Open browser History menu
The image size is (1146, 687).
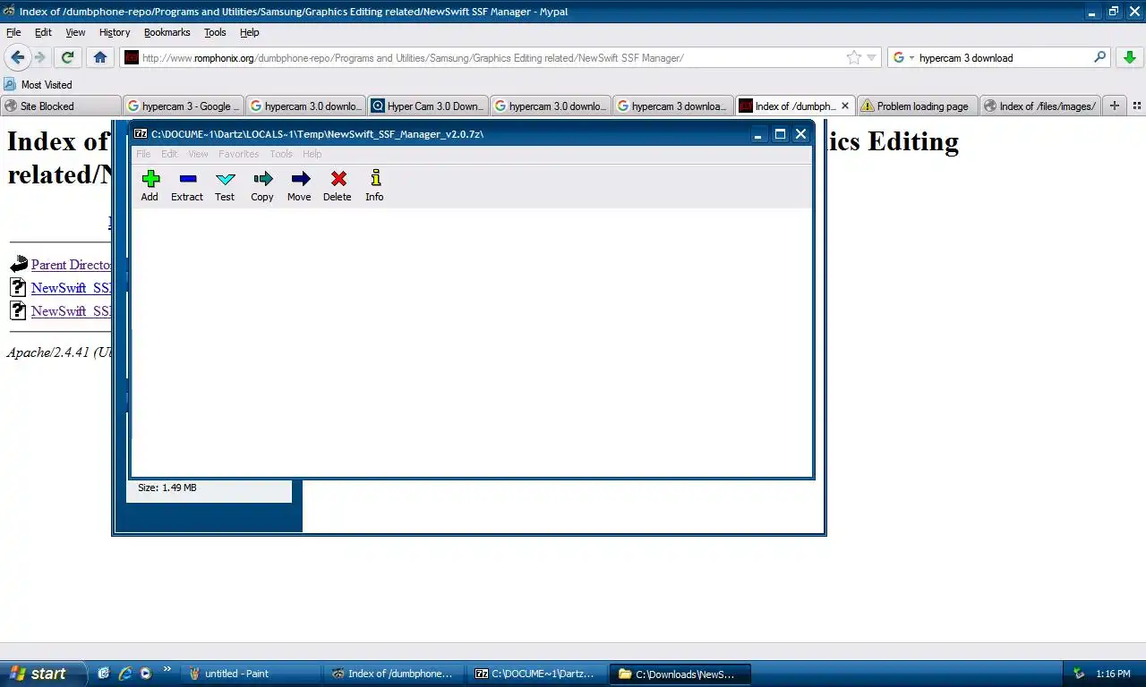[115, 32]
